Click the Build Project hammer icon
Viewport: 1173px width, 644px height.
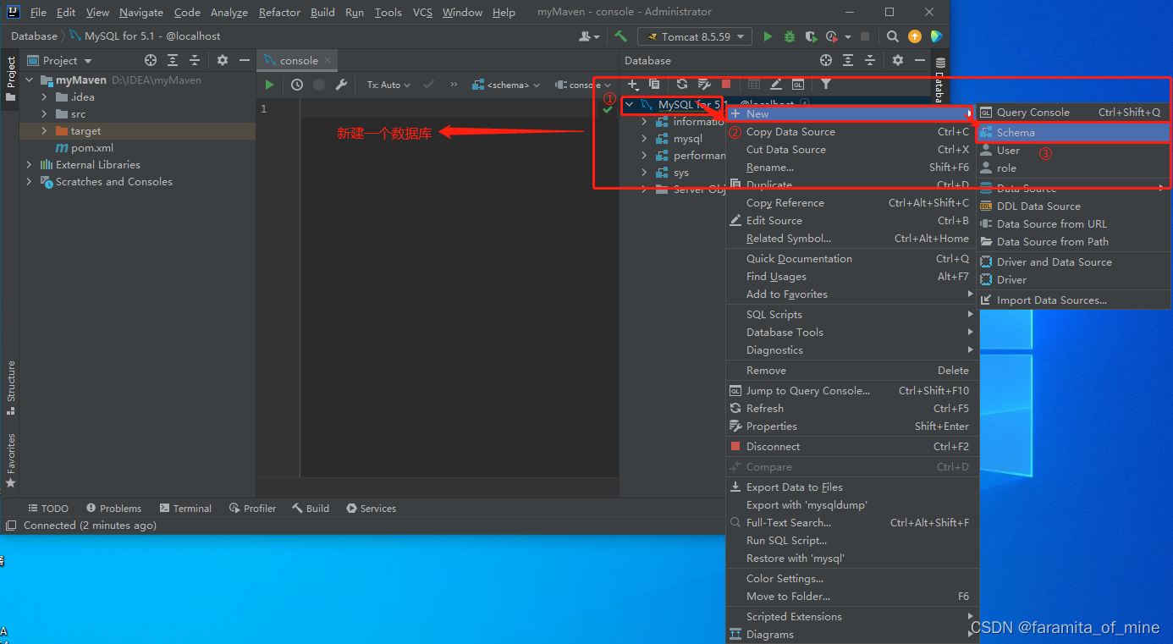point(621,36)
